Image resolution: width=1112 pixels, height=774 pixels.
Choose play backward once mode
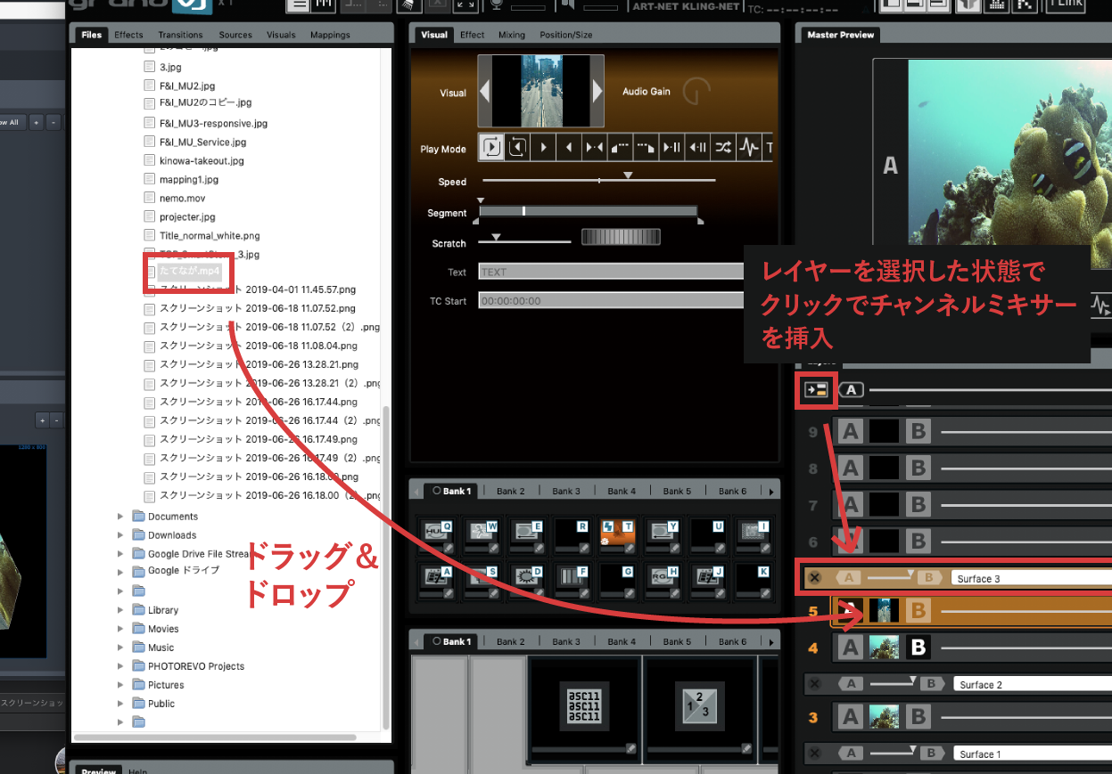(x=569, y=148)
